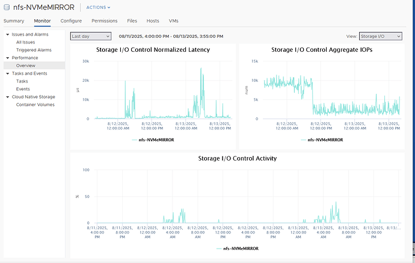The image size is (415, 263).
Task: Open the Last day time range dropdown
Action: point(91,36)
